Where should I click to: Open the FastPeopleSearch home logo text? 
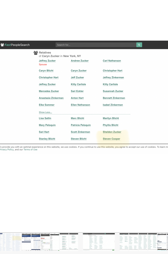(17, 45)
